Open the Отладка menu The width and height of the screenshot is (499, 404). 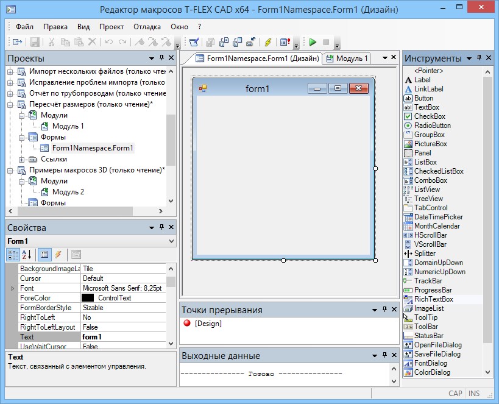pyautogui.click(x=147, y=27)
